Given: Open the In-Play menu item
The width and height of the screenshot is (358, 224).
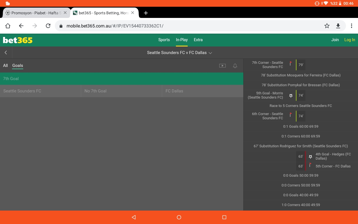Looking at the screenshot, I should pos(182,40).
